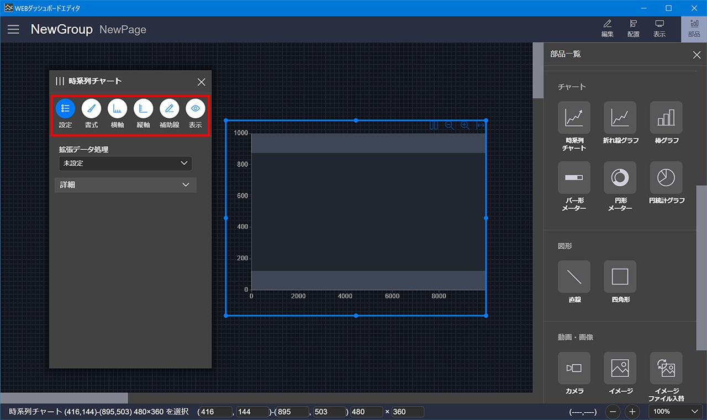
Task: Open the 横軸 horizontal axis tab
Action: pos(117,108)
